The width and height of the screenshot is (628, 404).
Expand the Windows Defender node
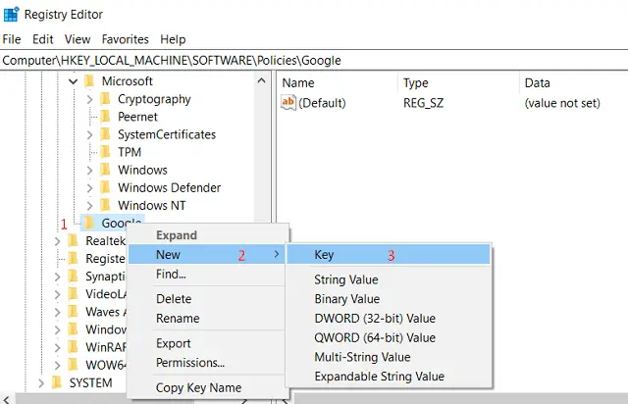click(x=89, y=188)
